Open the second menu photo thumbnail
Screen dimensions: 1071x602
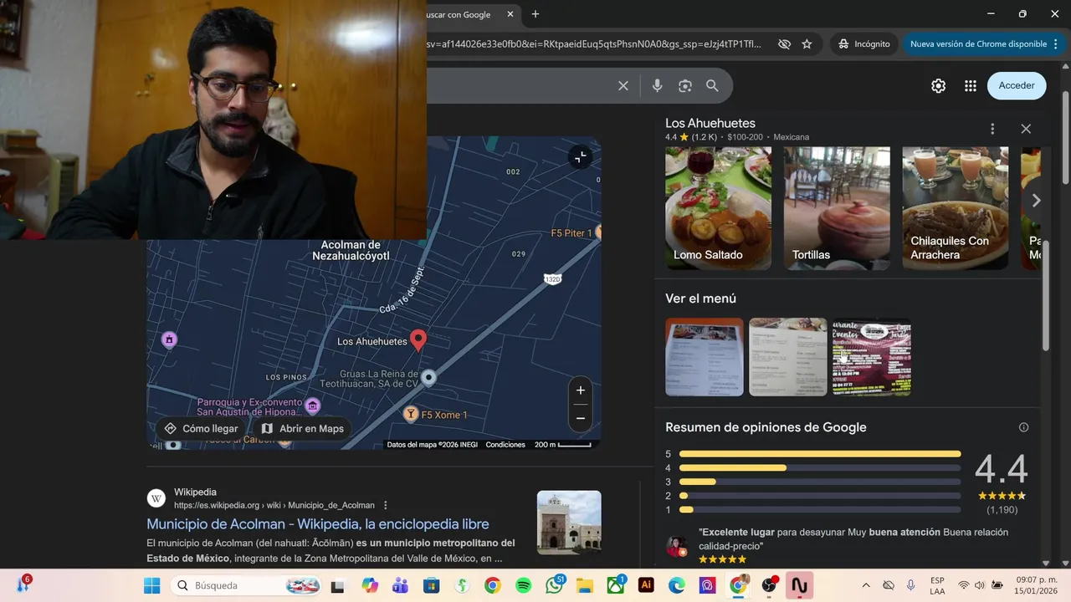tap(787, 357)
